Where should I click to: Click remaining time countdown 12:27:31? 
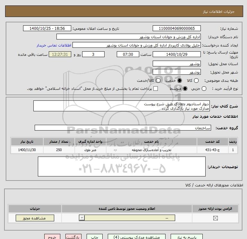(x=60, y=54)
